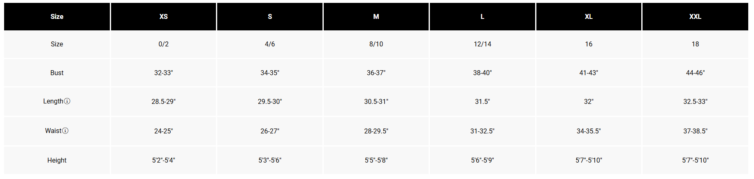Click the Length row label text
Screen dimensions: 754x179
tap(53, 101)
